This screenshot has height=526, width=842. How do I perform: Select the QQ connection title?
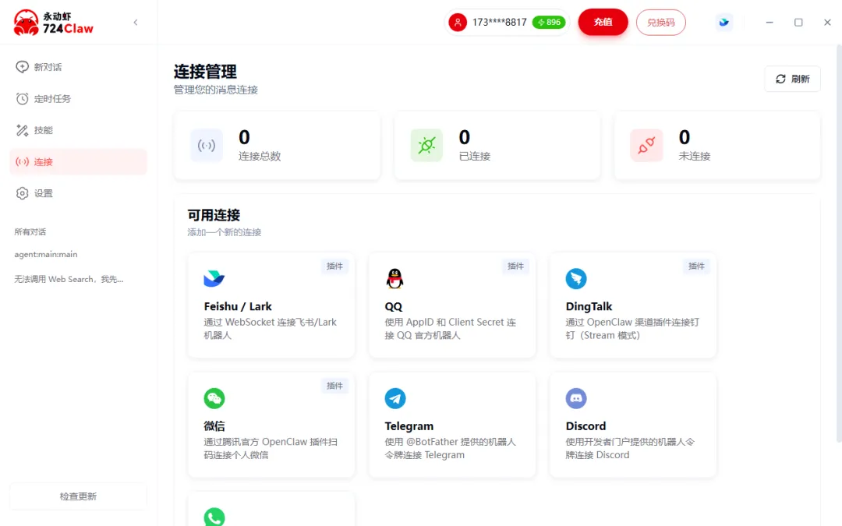pyautogui.click(x=394, y=306)
